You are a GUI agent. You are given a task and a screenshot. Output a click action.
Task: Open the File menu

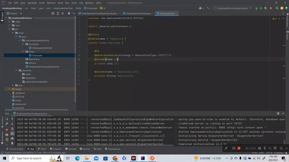click(x=10, y=3)
